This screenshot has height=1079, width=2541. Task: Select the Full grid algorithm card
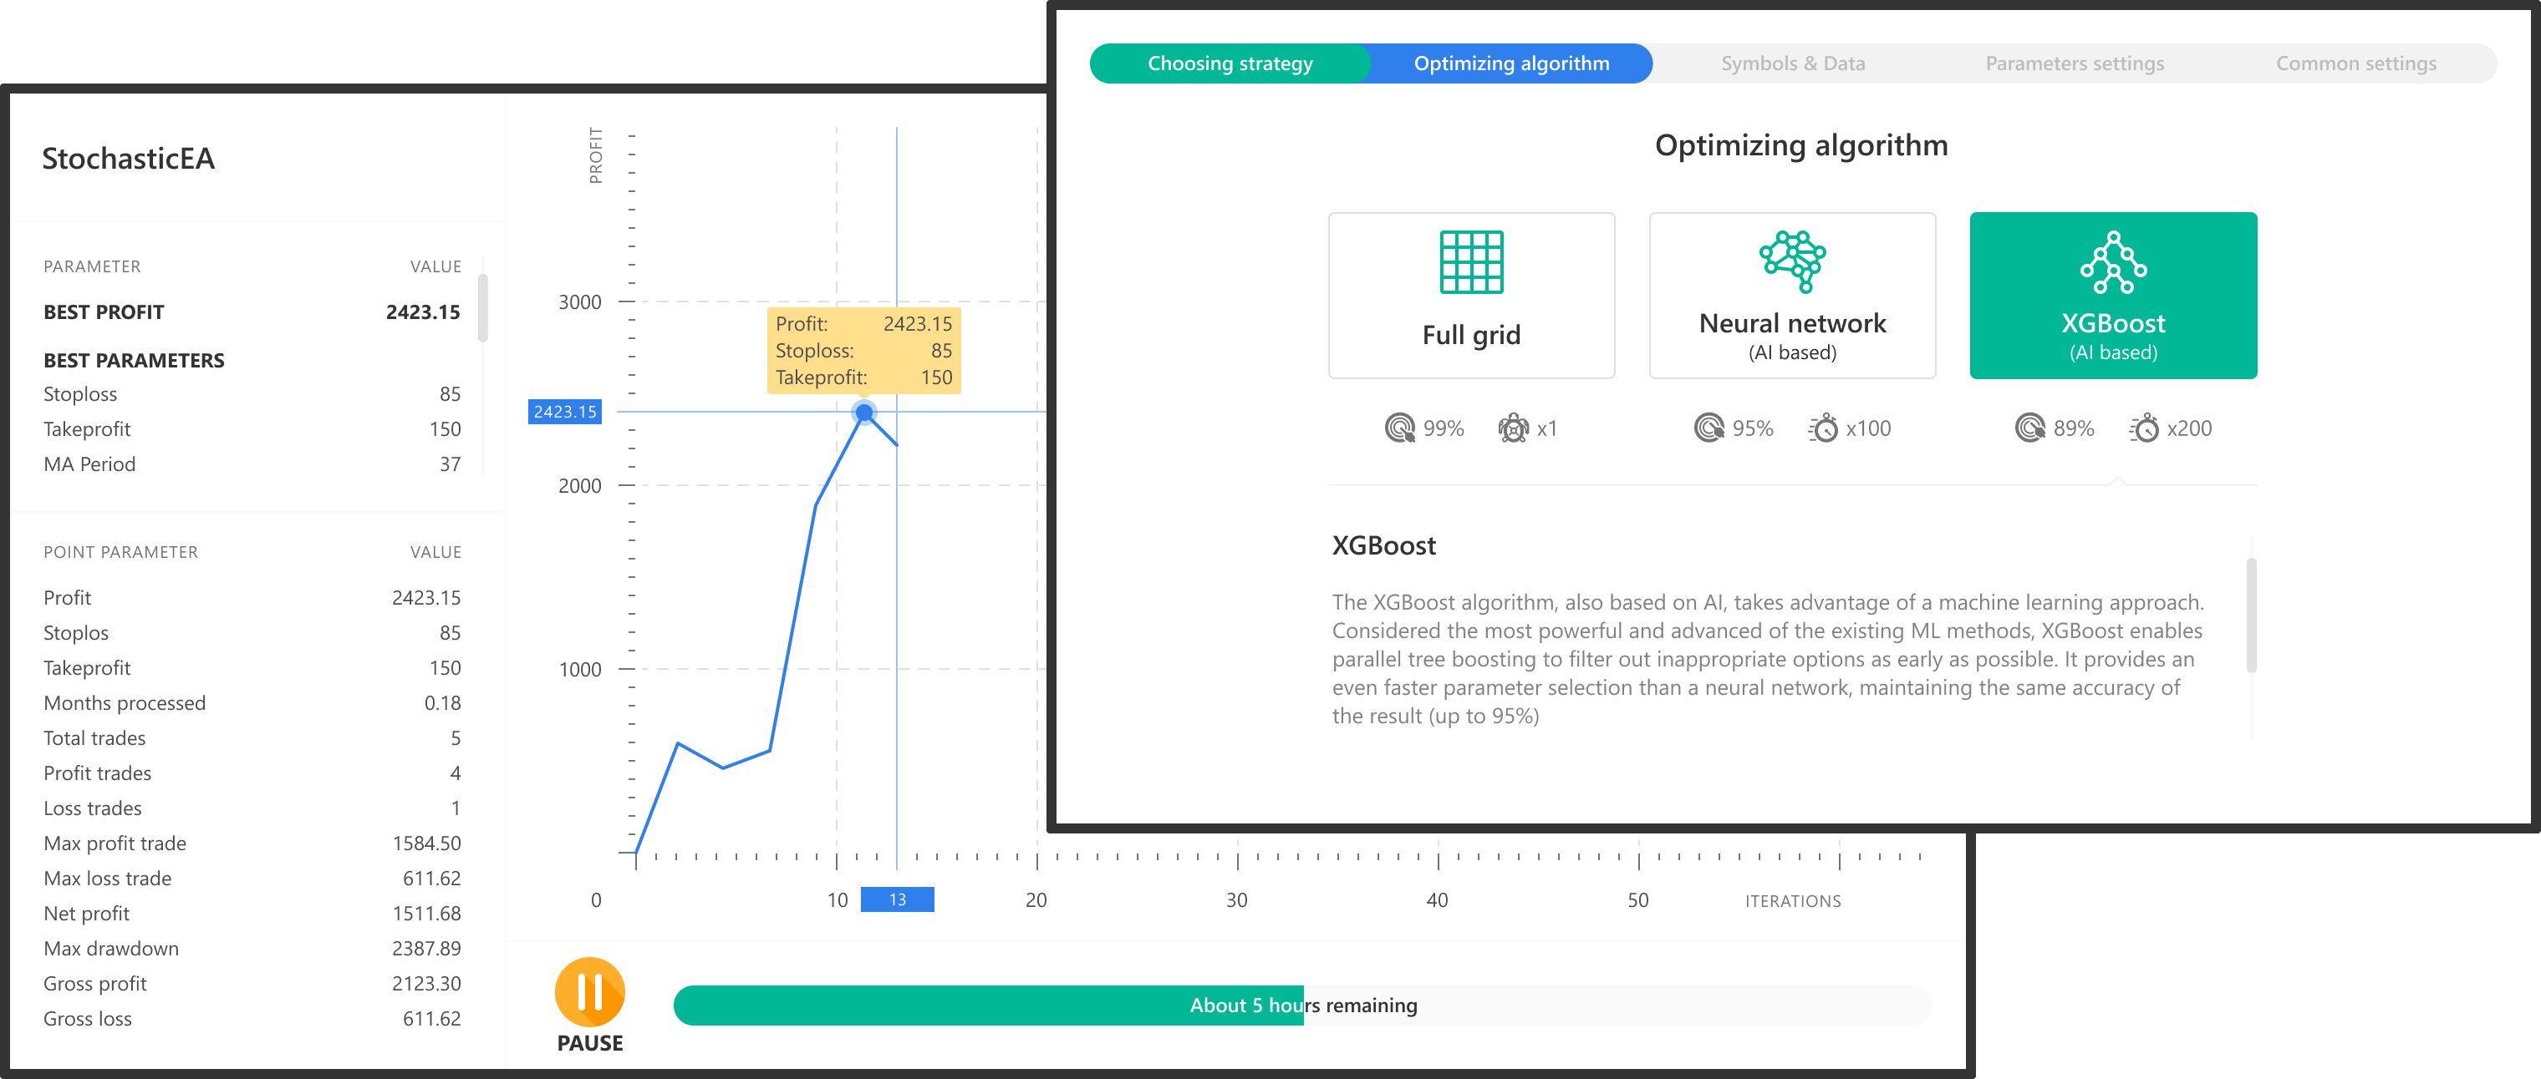[1471, 296]
